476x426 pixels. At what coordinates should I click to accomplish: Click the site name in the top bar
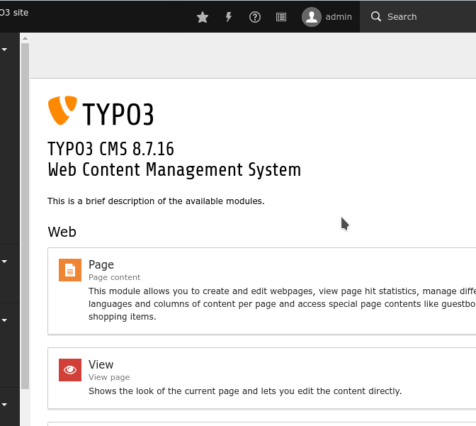(14, 13)
